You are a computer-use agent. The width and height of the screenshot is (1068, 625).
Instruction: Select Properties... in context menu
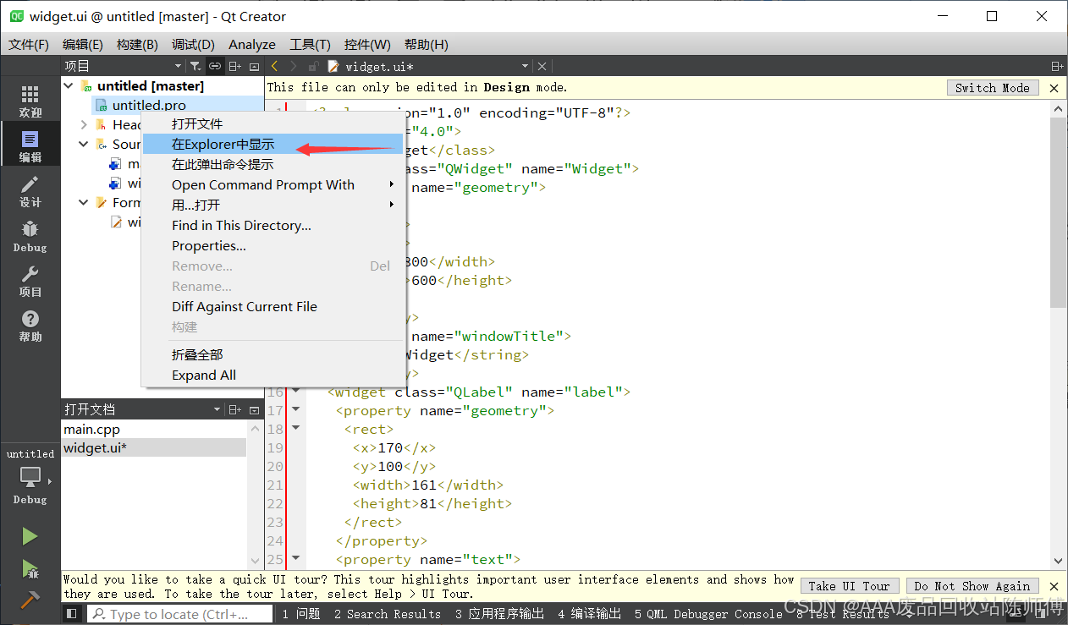[273, 245]
